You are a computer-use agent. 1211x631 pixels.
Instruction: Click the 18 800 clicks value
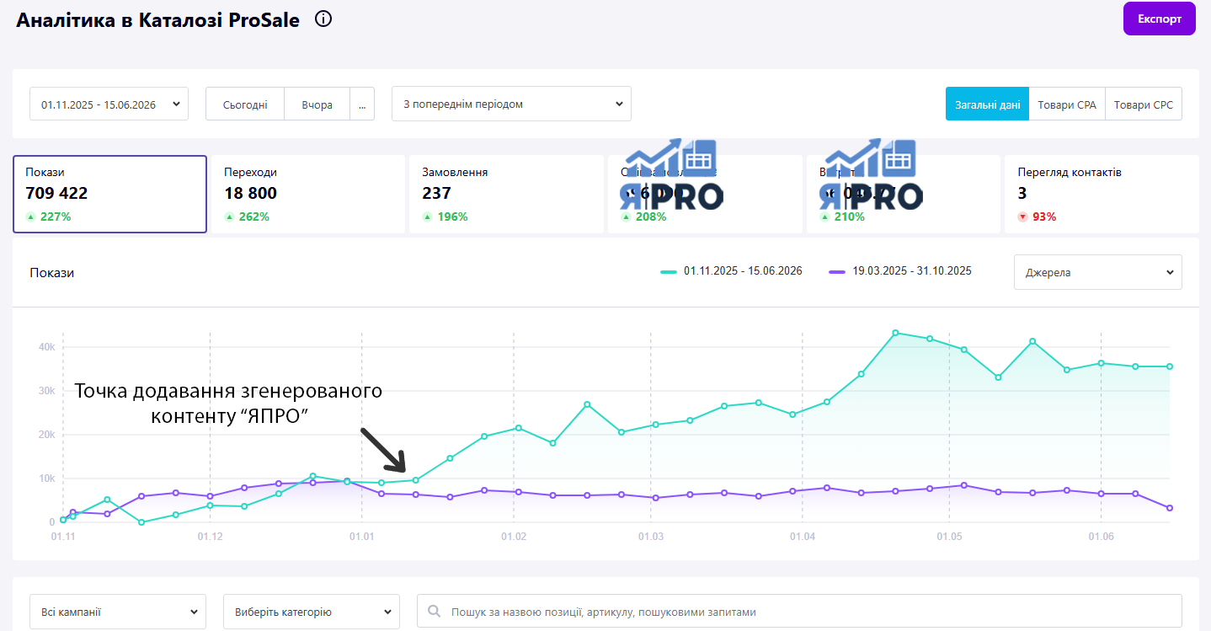(x=250, y=193)
